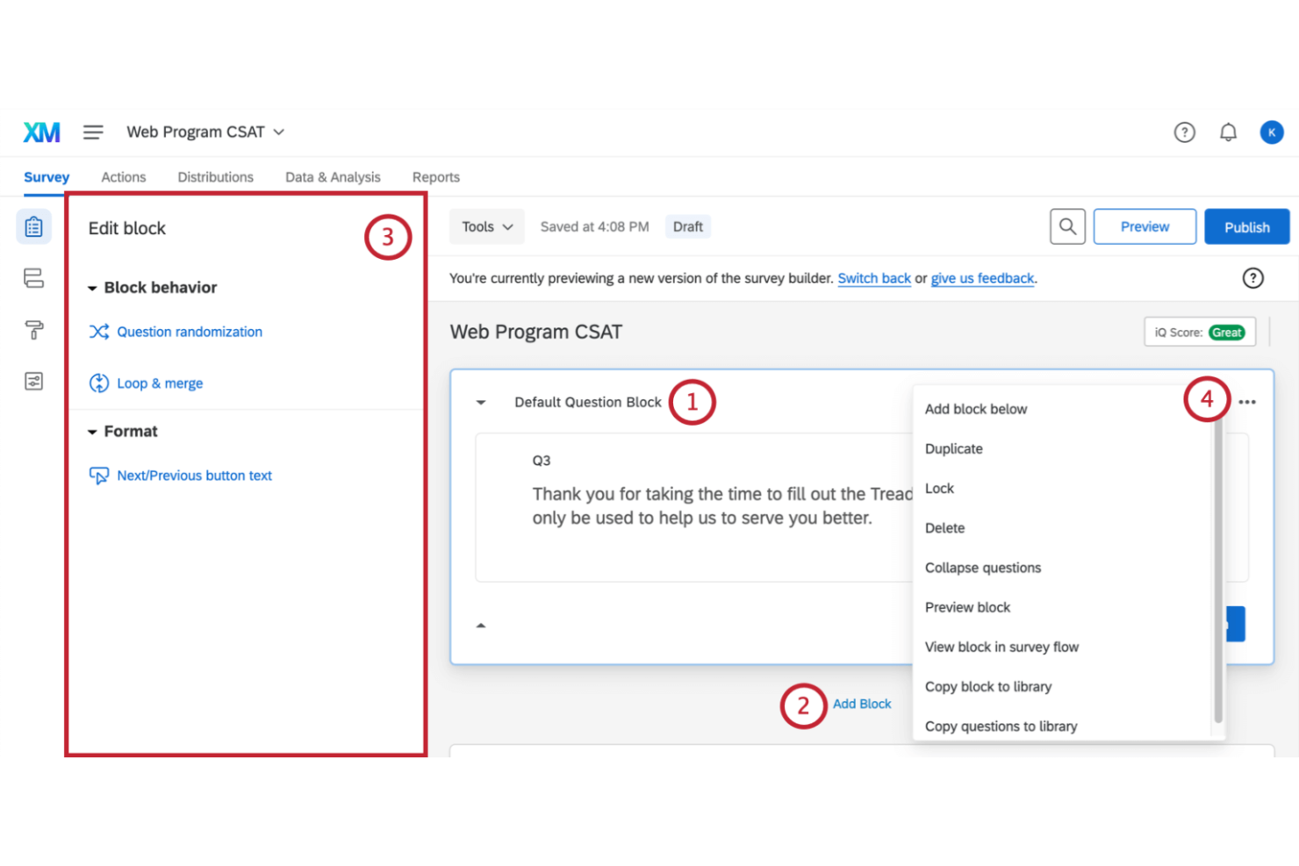The height and width of the screenshot is (866, 1299).
Task: Click the Switch back link
Action: tap(873, 278)
